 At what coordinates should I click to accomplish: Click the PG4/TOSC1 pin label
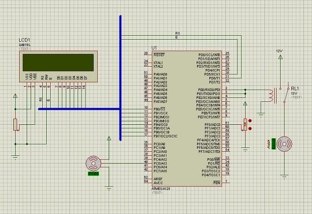coord(211,175)
